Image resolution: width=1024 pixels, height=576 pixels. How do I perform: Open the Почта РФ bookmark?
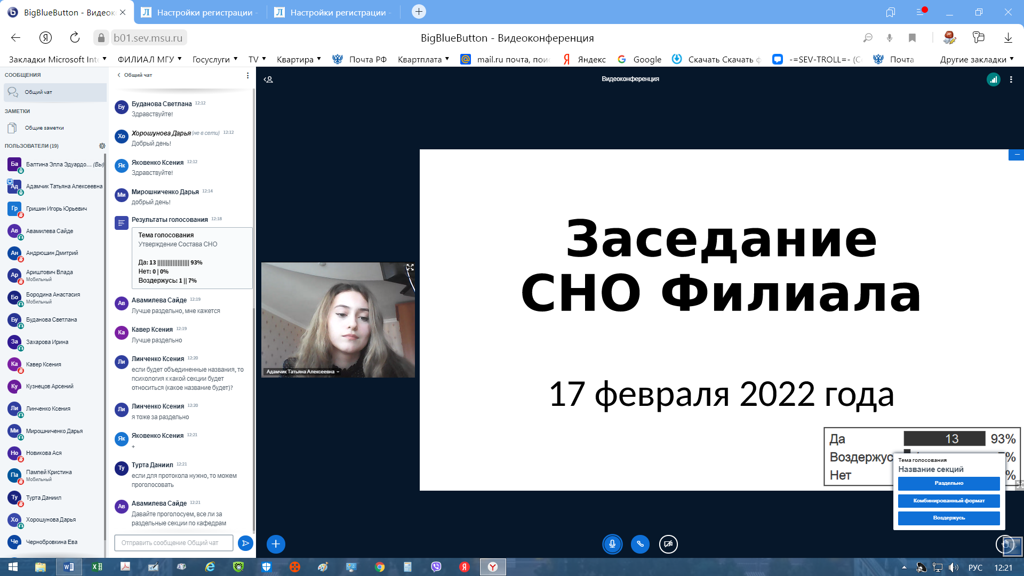coord(359,59)
